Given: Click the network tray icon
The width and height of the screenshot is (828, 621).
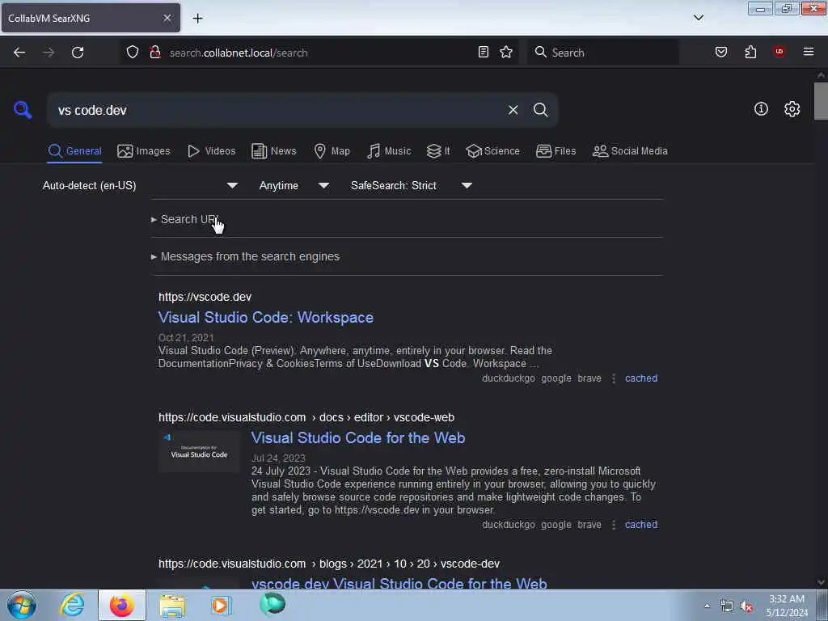Looking at the screenshot, I should pyautogui.click(x=727, y=606).
